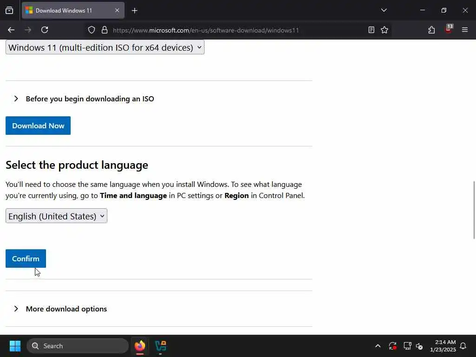View site security via the padlock icon

(105, 30)
